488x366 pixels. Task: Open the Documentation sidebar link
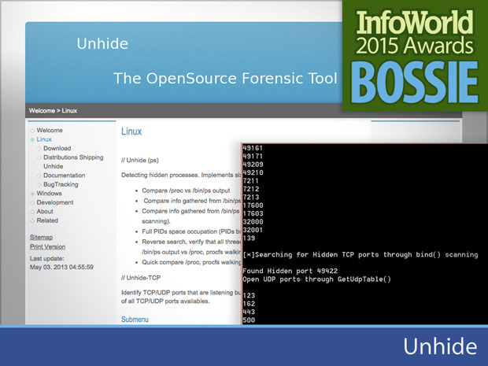64,176
